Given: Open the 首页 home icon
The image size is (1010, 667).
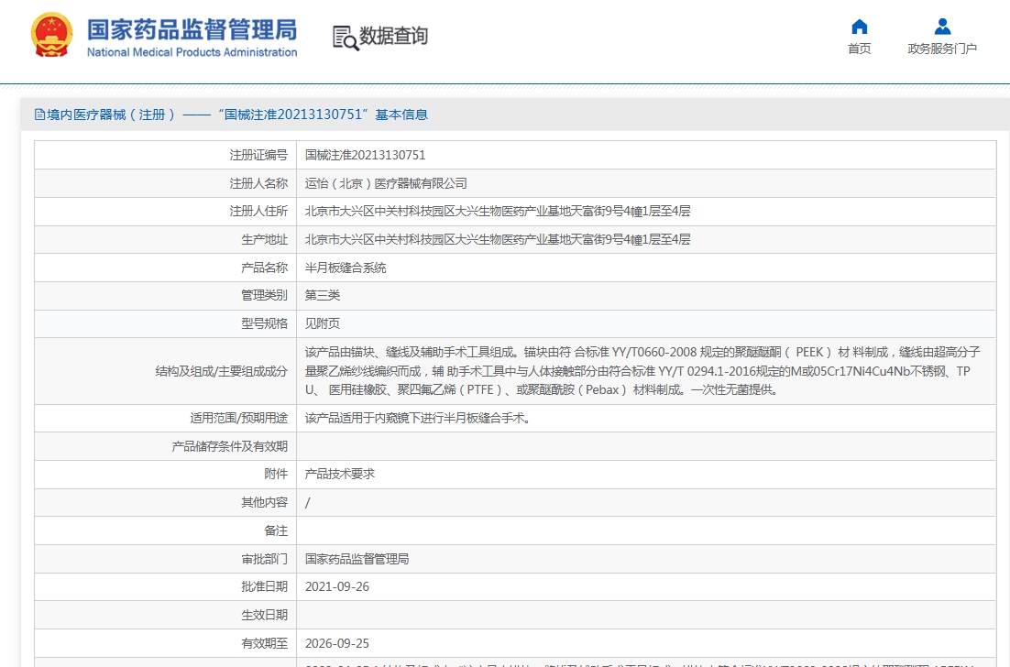Looking at the screenshot, I should click(860, 27).
